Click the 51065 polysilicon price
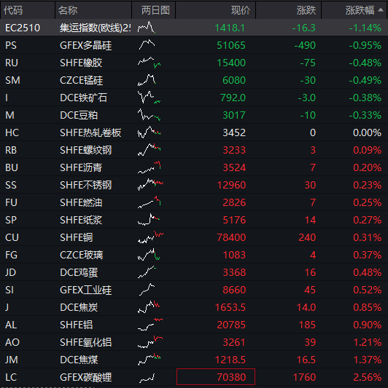Screen dimensions: 388x388 pos(231,45)
